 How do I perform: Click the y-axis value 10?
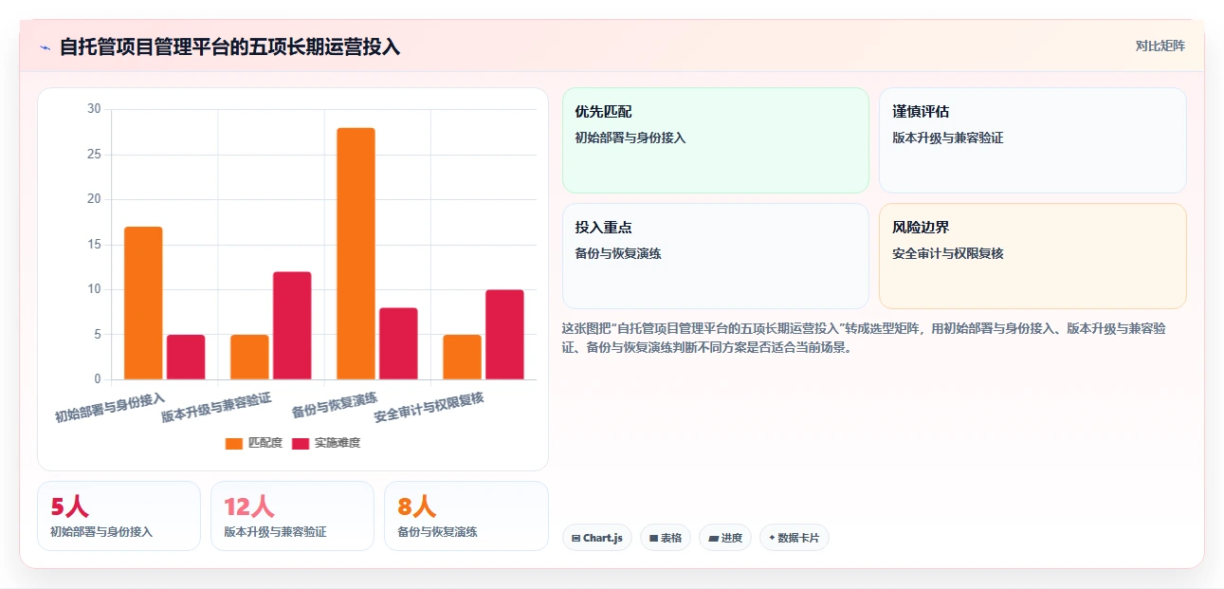click(94, 289)
